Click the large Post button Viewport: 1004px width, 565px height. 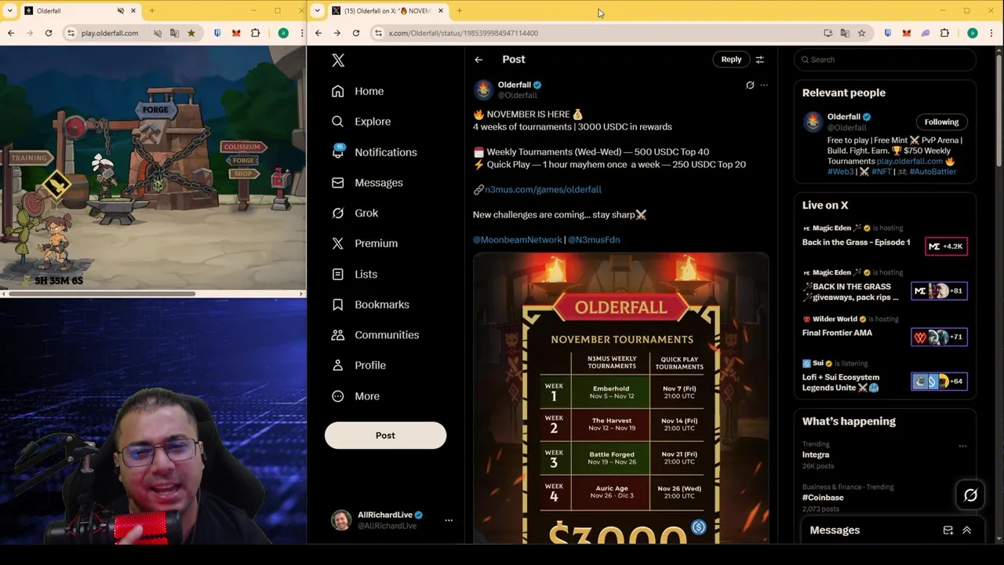[x=385, y=436]
